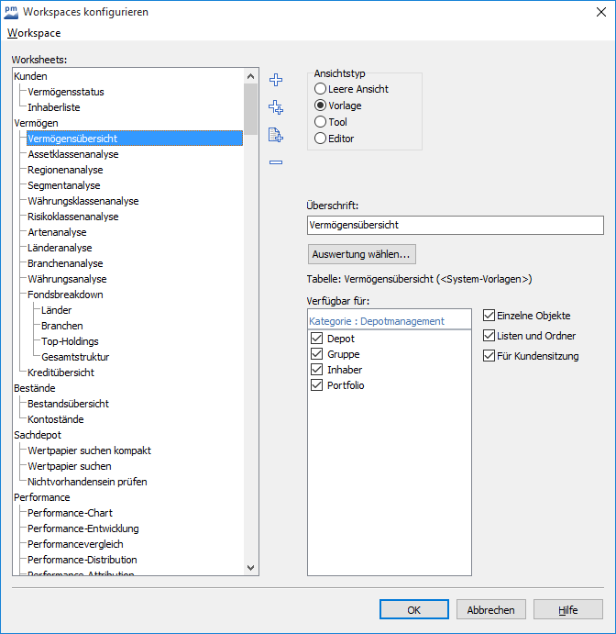Image resolution: width=616 pixels, height=634 pixels.
Task: Toggle the Listen und Ordner checkbox
Action: (489, 336)
